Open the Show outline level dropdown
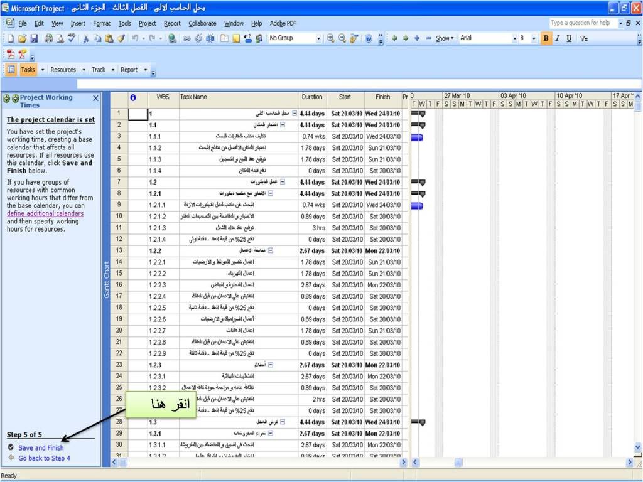Screen dimensions: 643x482 click(x=445, y=38)
